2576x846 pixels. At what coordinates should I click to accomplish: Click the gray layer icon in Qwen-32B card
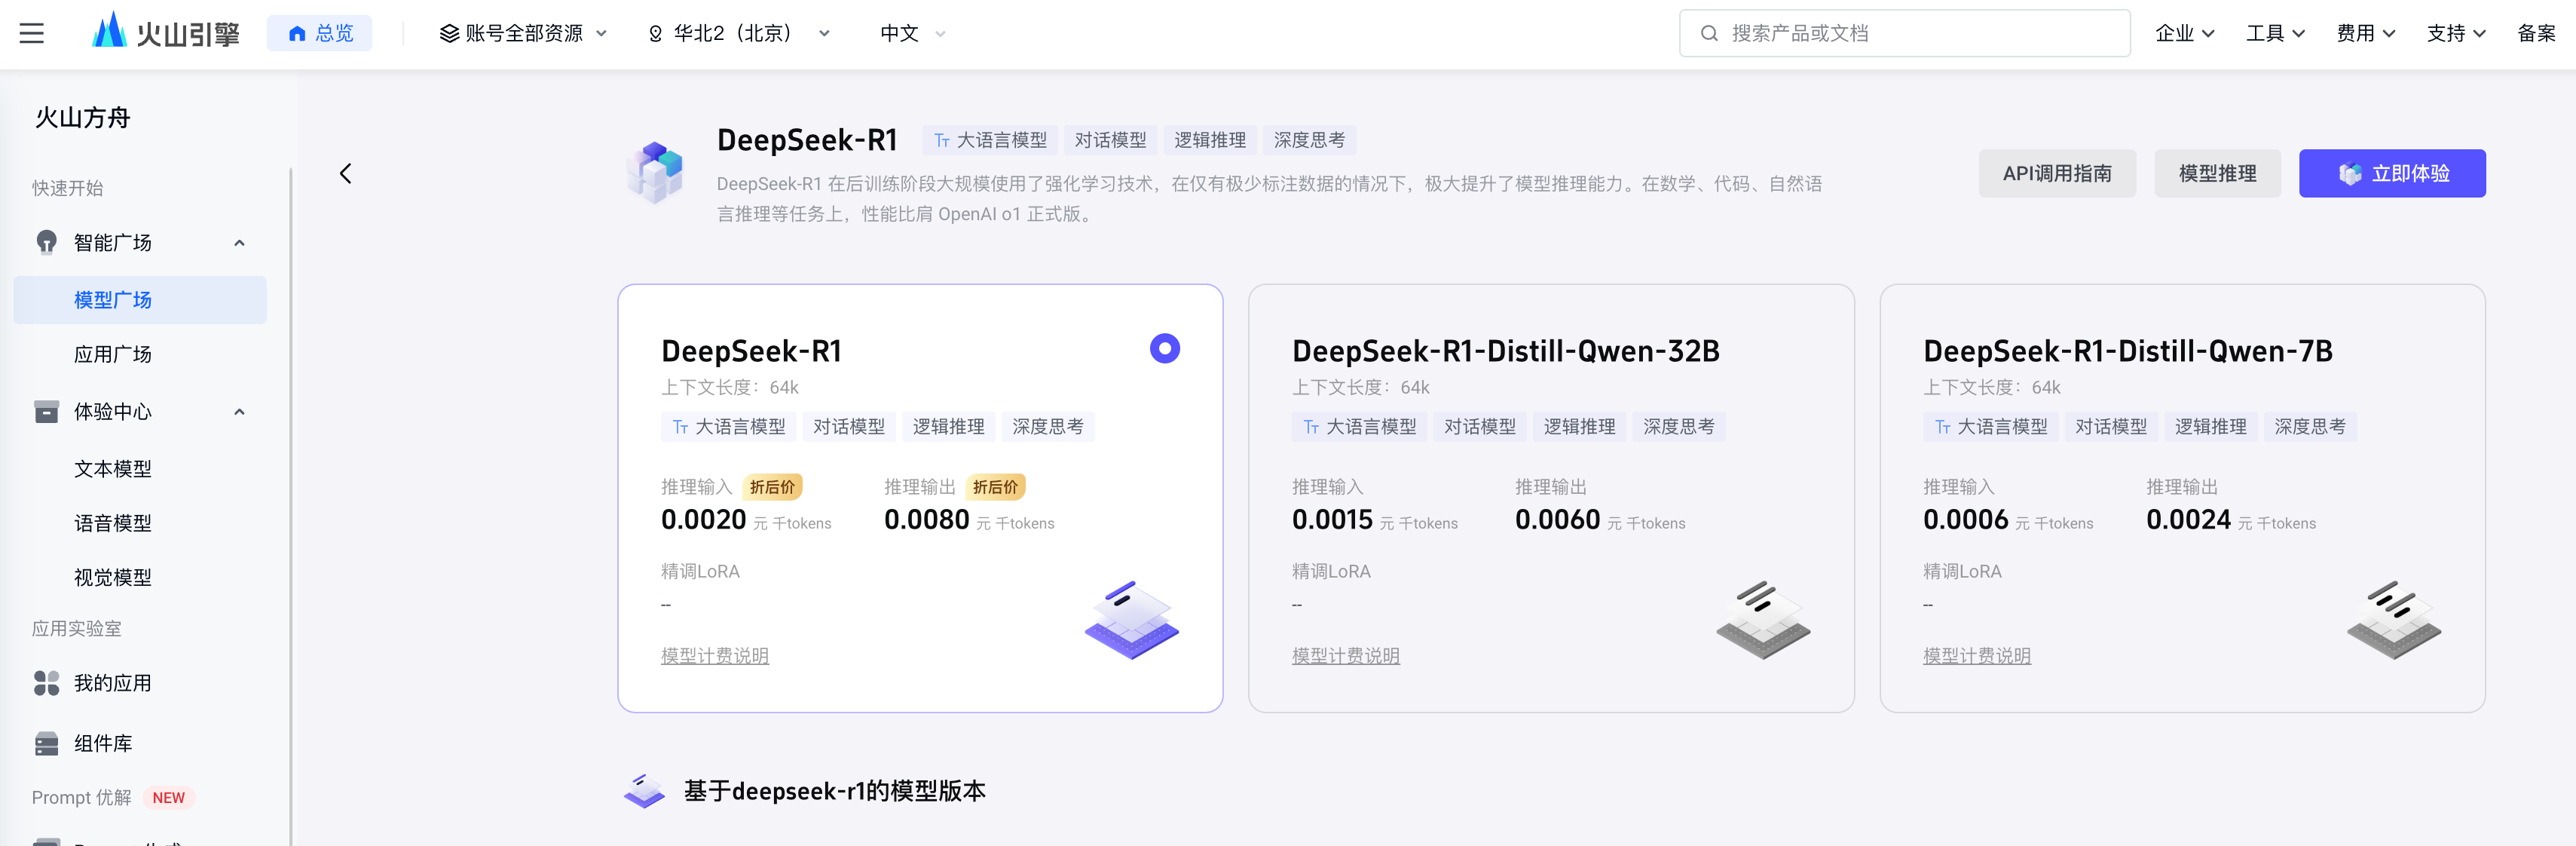(1763, 620)
